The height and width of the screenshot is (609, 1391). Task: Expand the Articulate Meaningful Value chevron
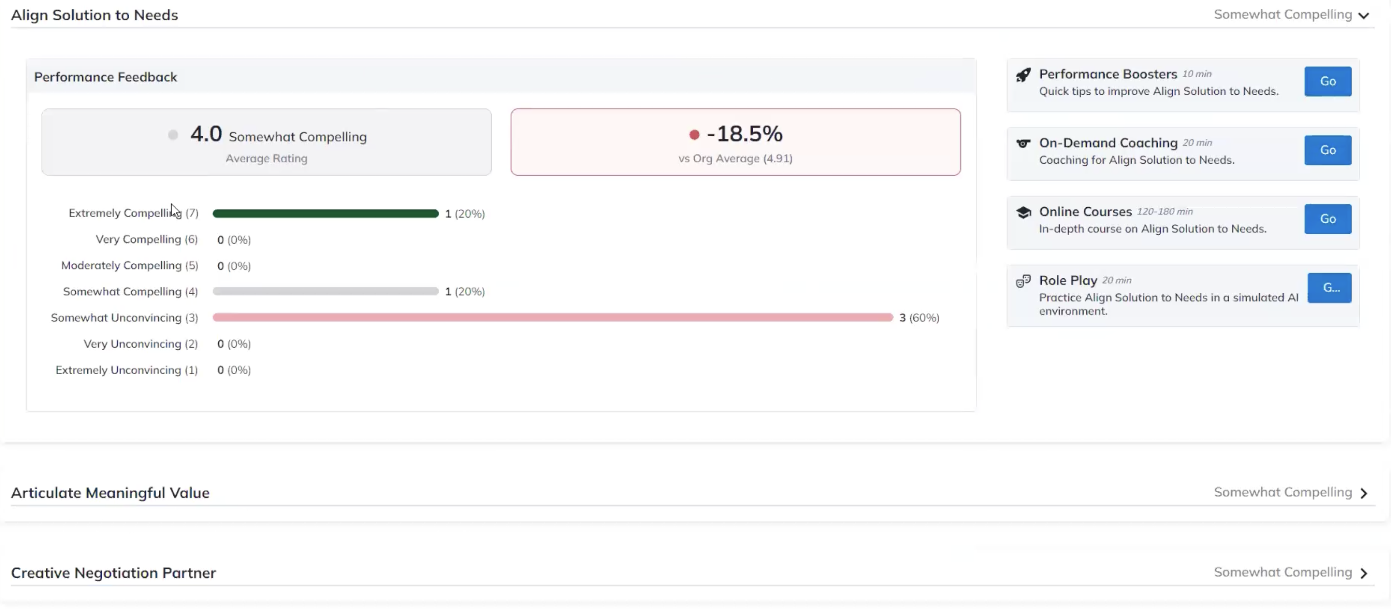pyautogui.click(x=1364, y=493)
